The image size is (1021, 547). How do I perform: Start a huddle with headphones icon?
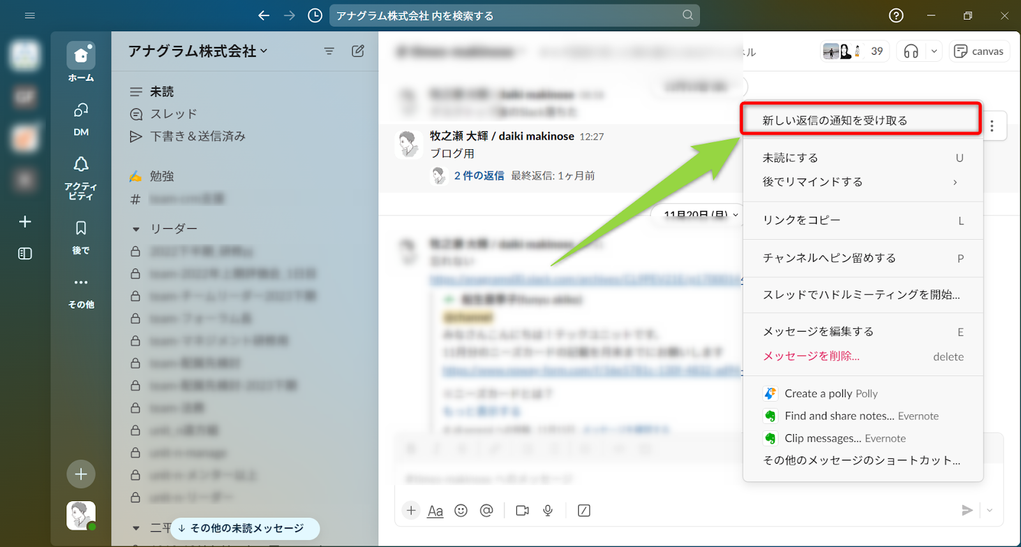tap(911, 52)
